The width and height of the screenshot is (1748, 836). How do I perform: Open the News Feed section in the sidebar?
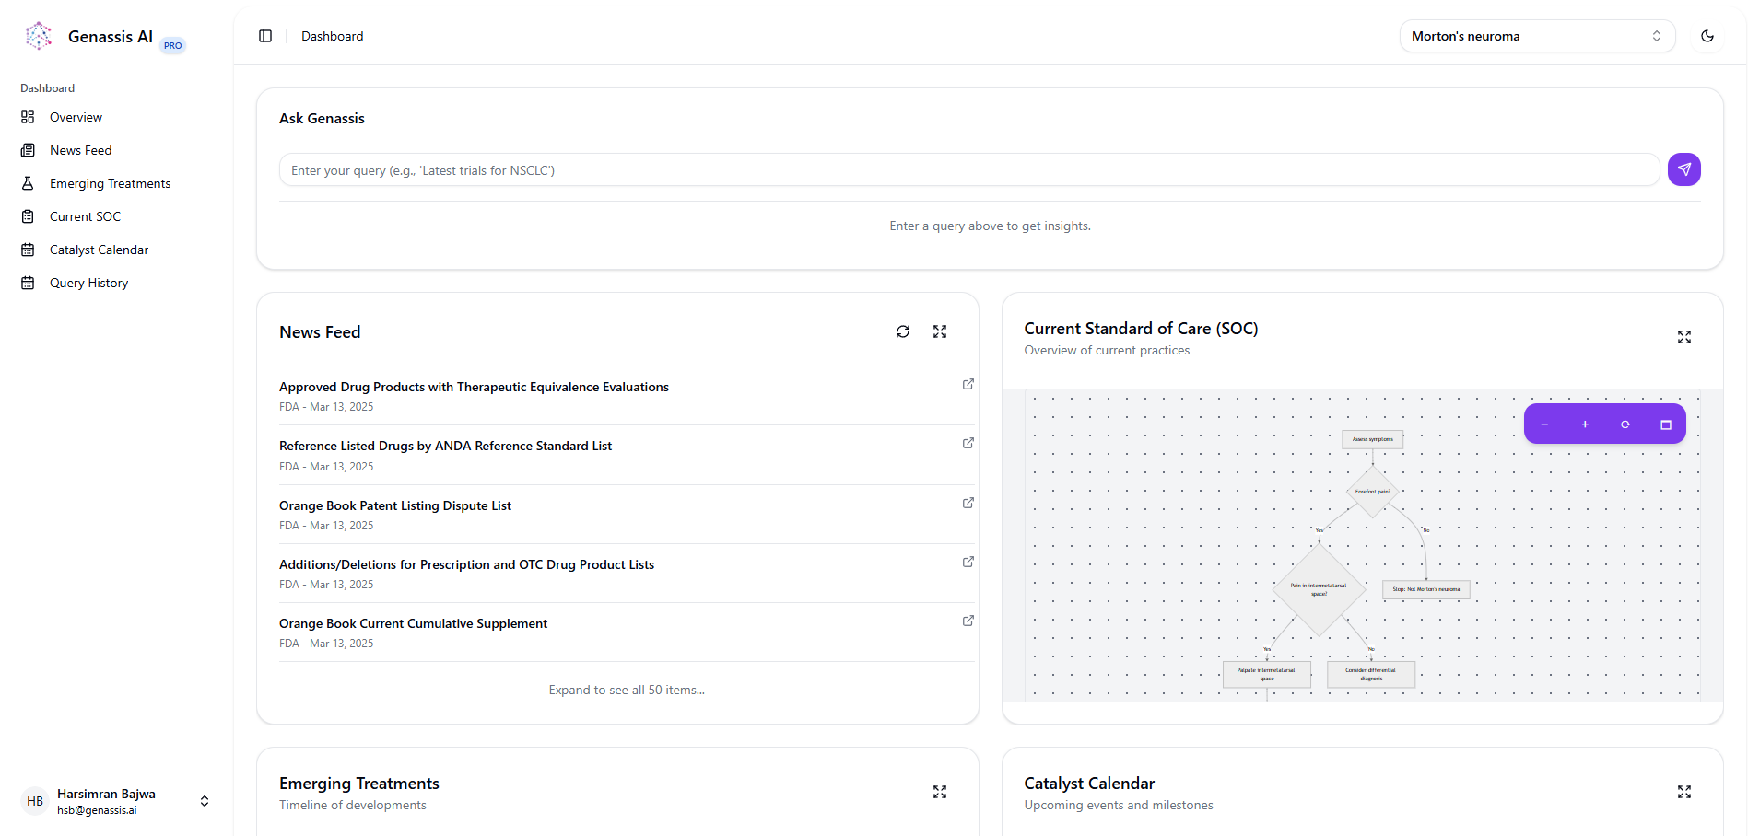point(81,149)
